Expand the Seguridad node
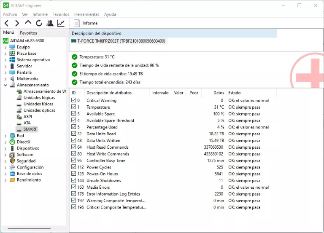Screen dimensions: 324x233 pyautogui.click(x=5, y=161)
